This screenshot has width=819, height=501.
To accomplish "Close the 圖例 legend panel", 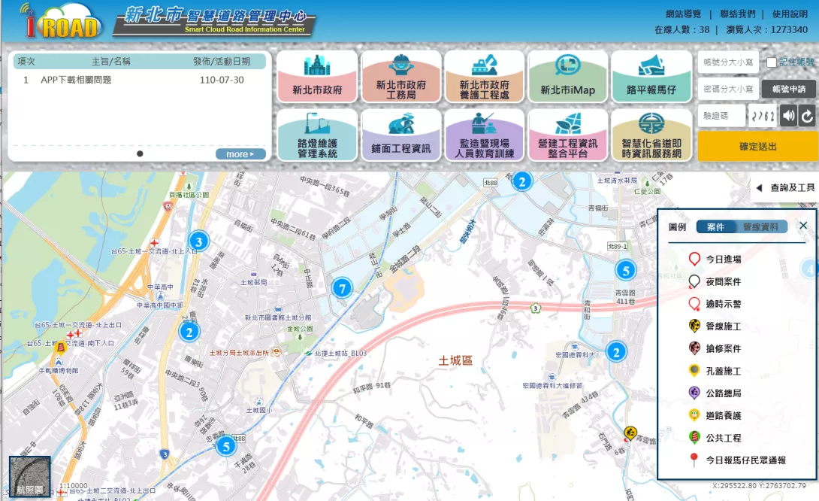I will (803, 226).
